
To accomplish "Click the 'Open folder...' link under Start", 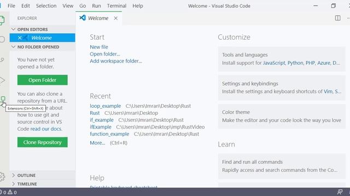I will click(x=105, y=54).
